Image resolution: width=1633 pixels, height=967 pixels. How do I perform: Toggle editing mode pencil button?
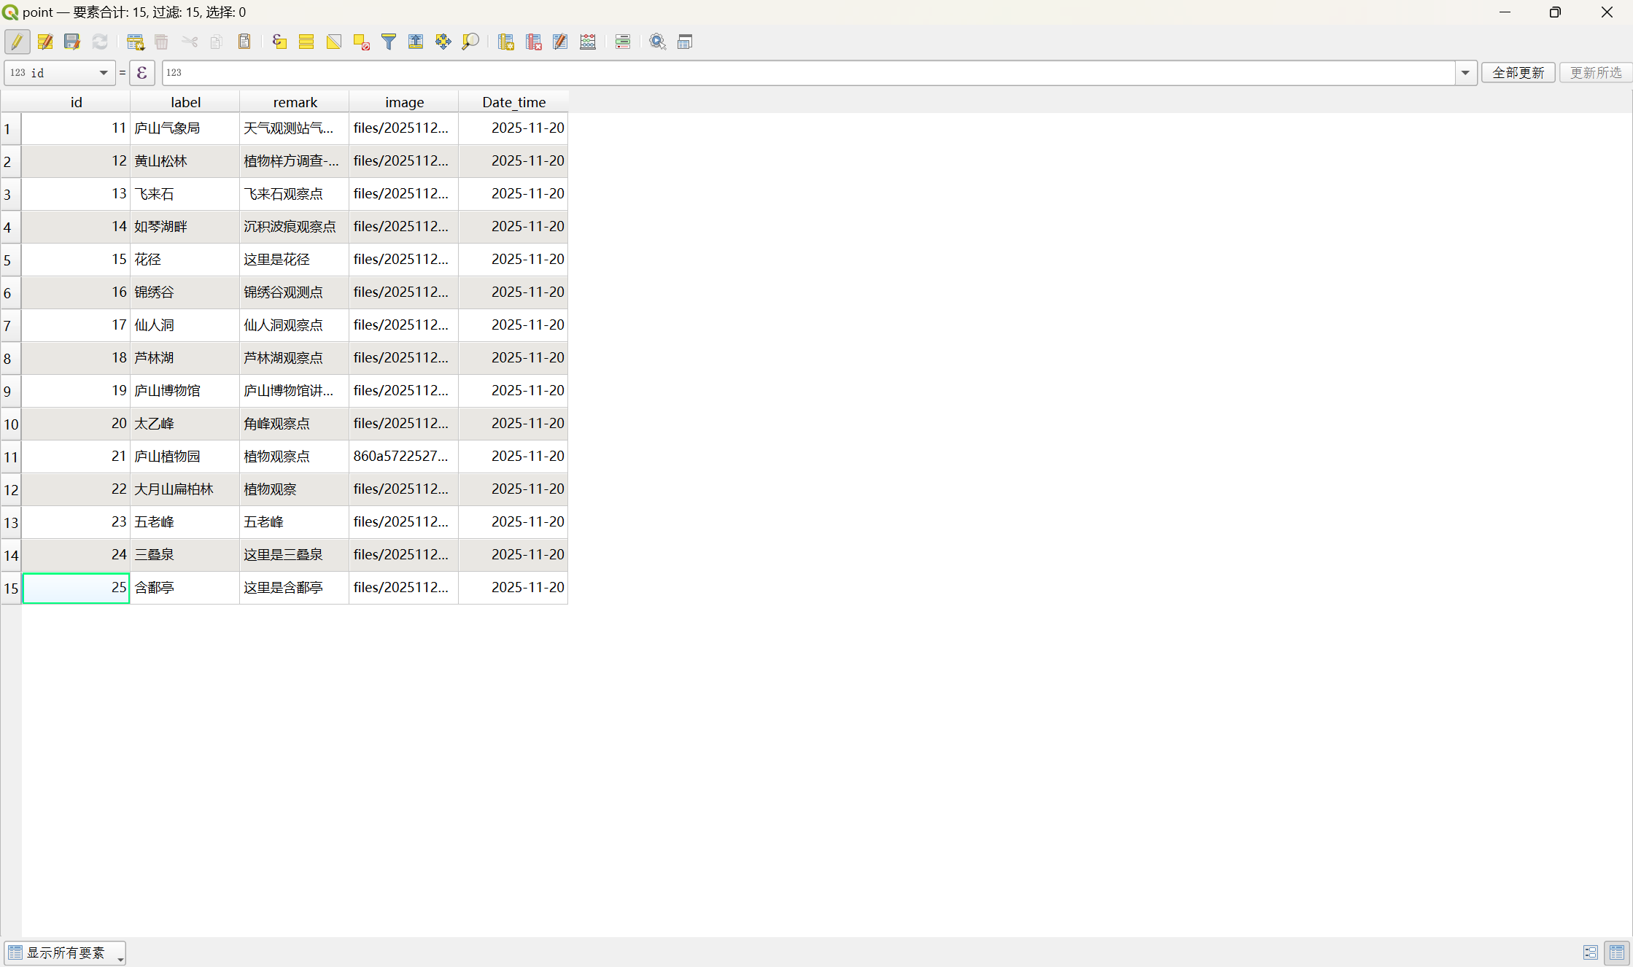[x=18, y=42]
